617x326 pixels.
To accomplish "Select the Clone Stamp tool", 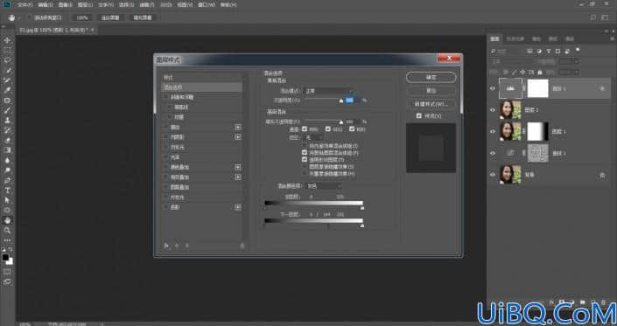I will 7,121.
